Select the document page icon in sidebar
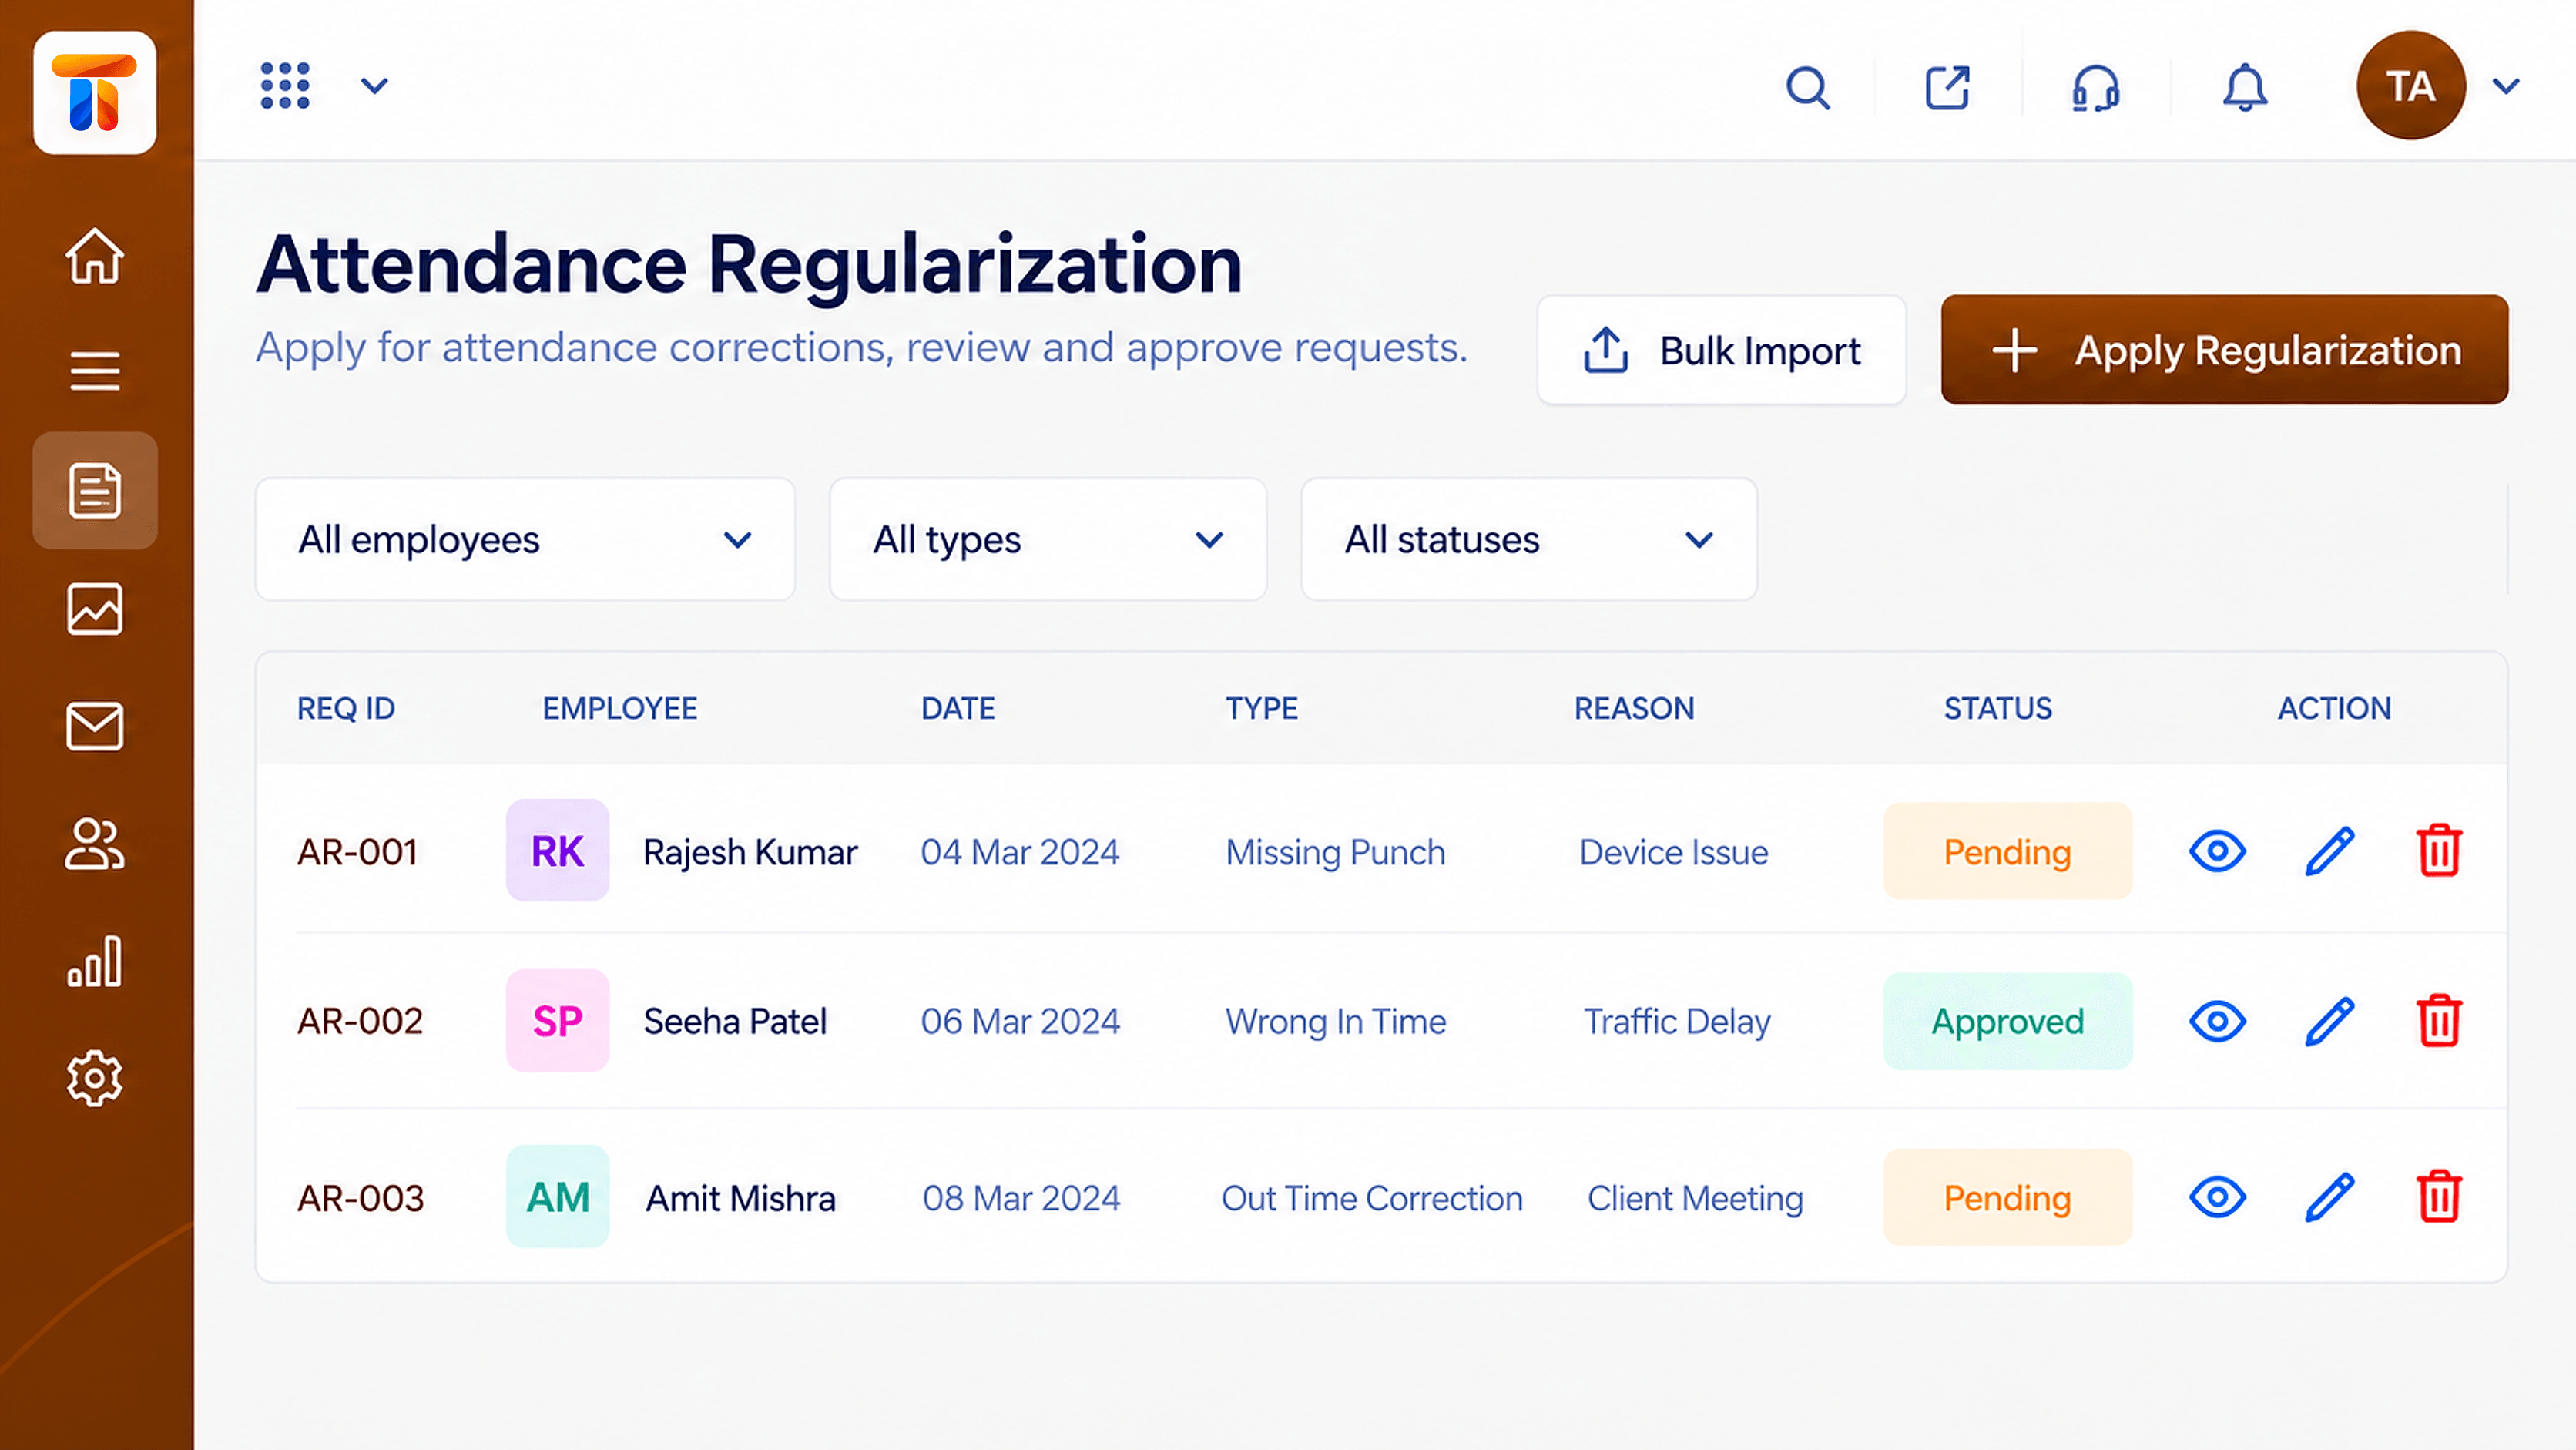Viewport: 2576px width, 1450px height. click(x=95, y=490)
